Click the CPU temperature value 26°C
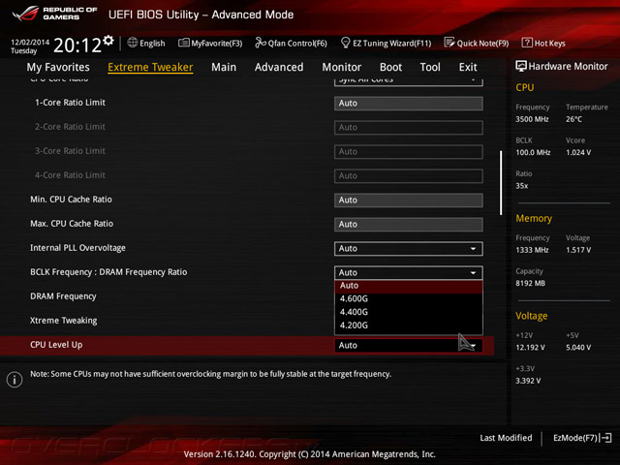Screen dimensions: 620x465 tap(573, 119)
